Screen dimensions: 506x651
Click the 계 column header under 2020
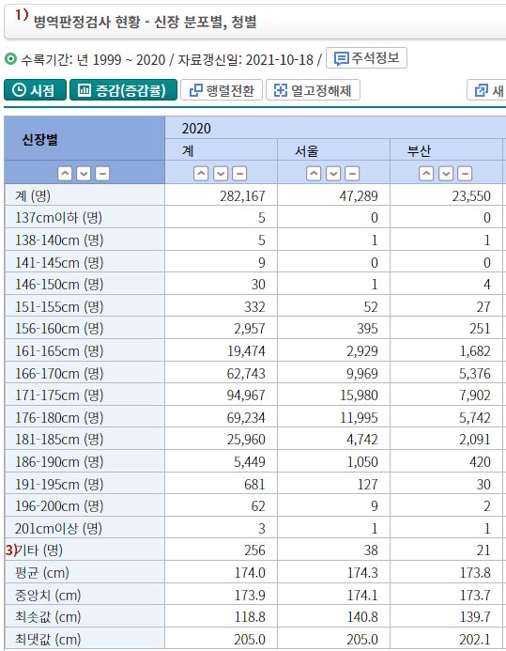221,150
